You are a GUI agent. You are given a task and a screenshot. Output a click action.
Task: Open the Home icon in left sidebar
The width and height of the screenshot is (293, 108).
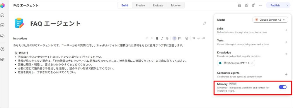point(2,15)
